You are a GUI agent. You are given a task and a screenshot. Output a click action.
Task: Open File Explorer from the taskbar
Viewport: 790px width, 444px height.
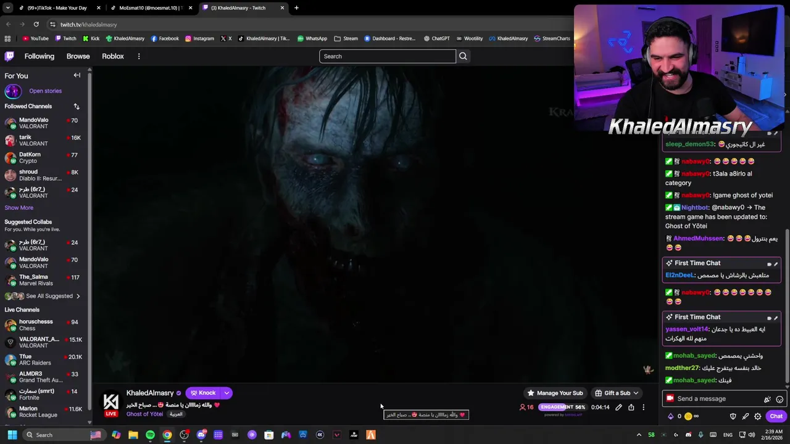[x=133, y=435]
